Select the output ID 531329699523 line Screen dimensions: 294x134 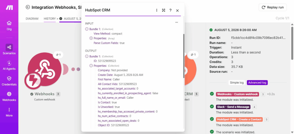click(105, 61)
